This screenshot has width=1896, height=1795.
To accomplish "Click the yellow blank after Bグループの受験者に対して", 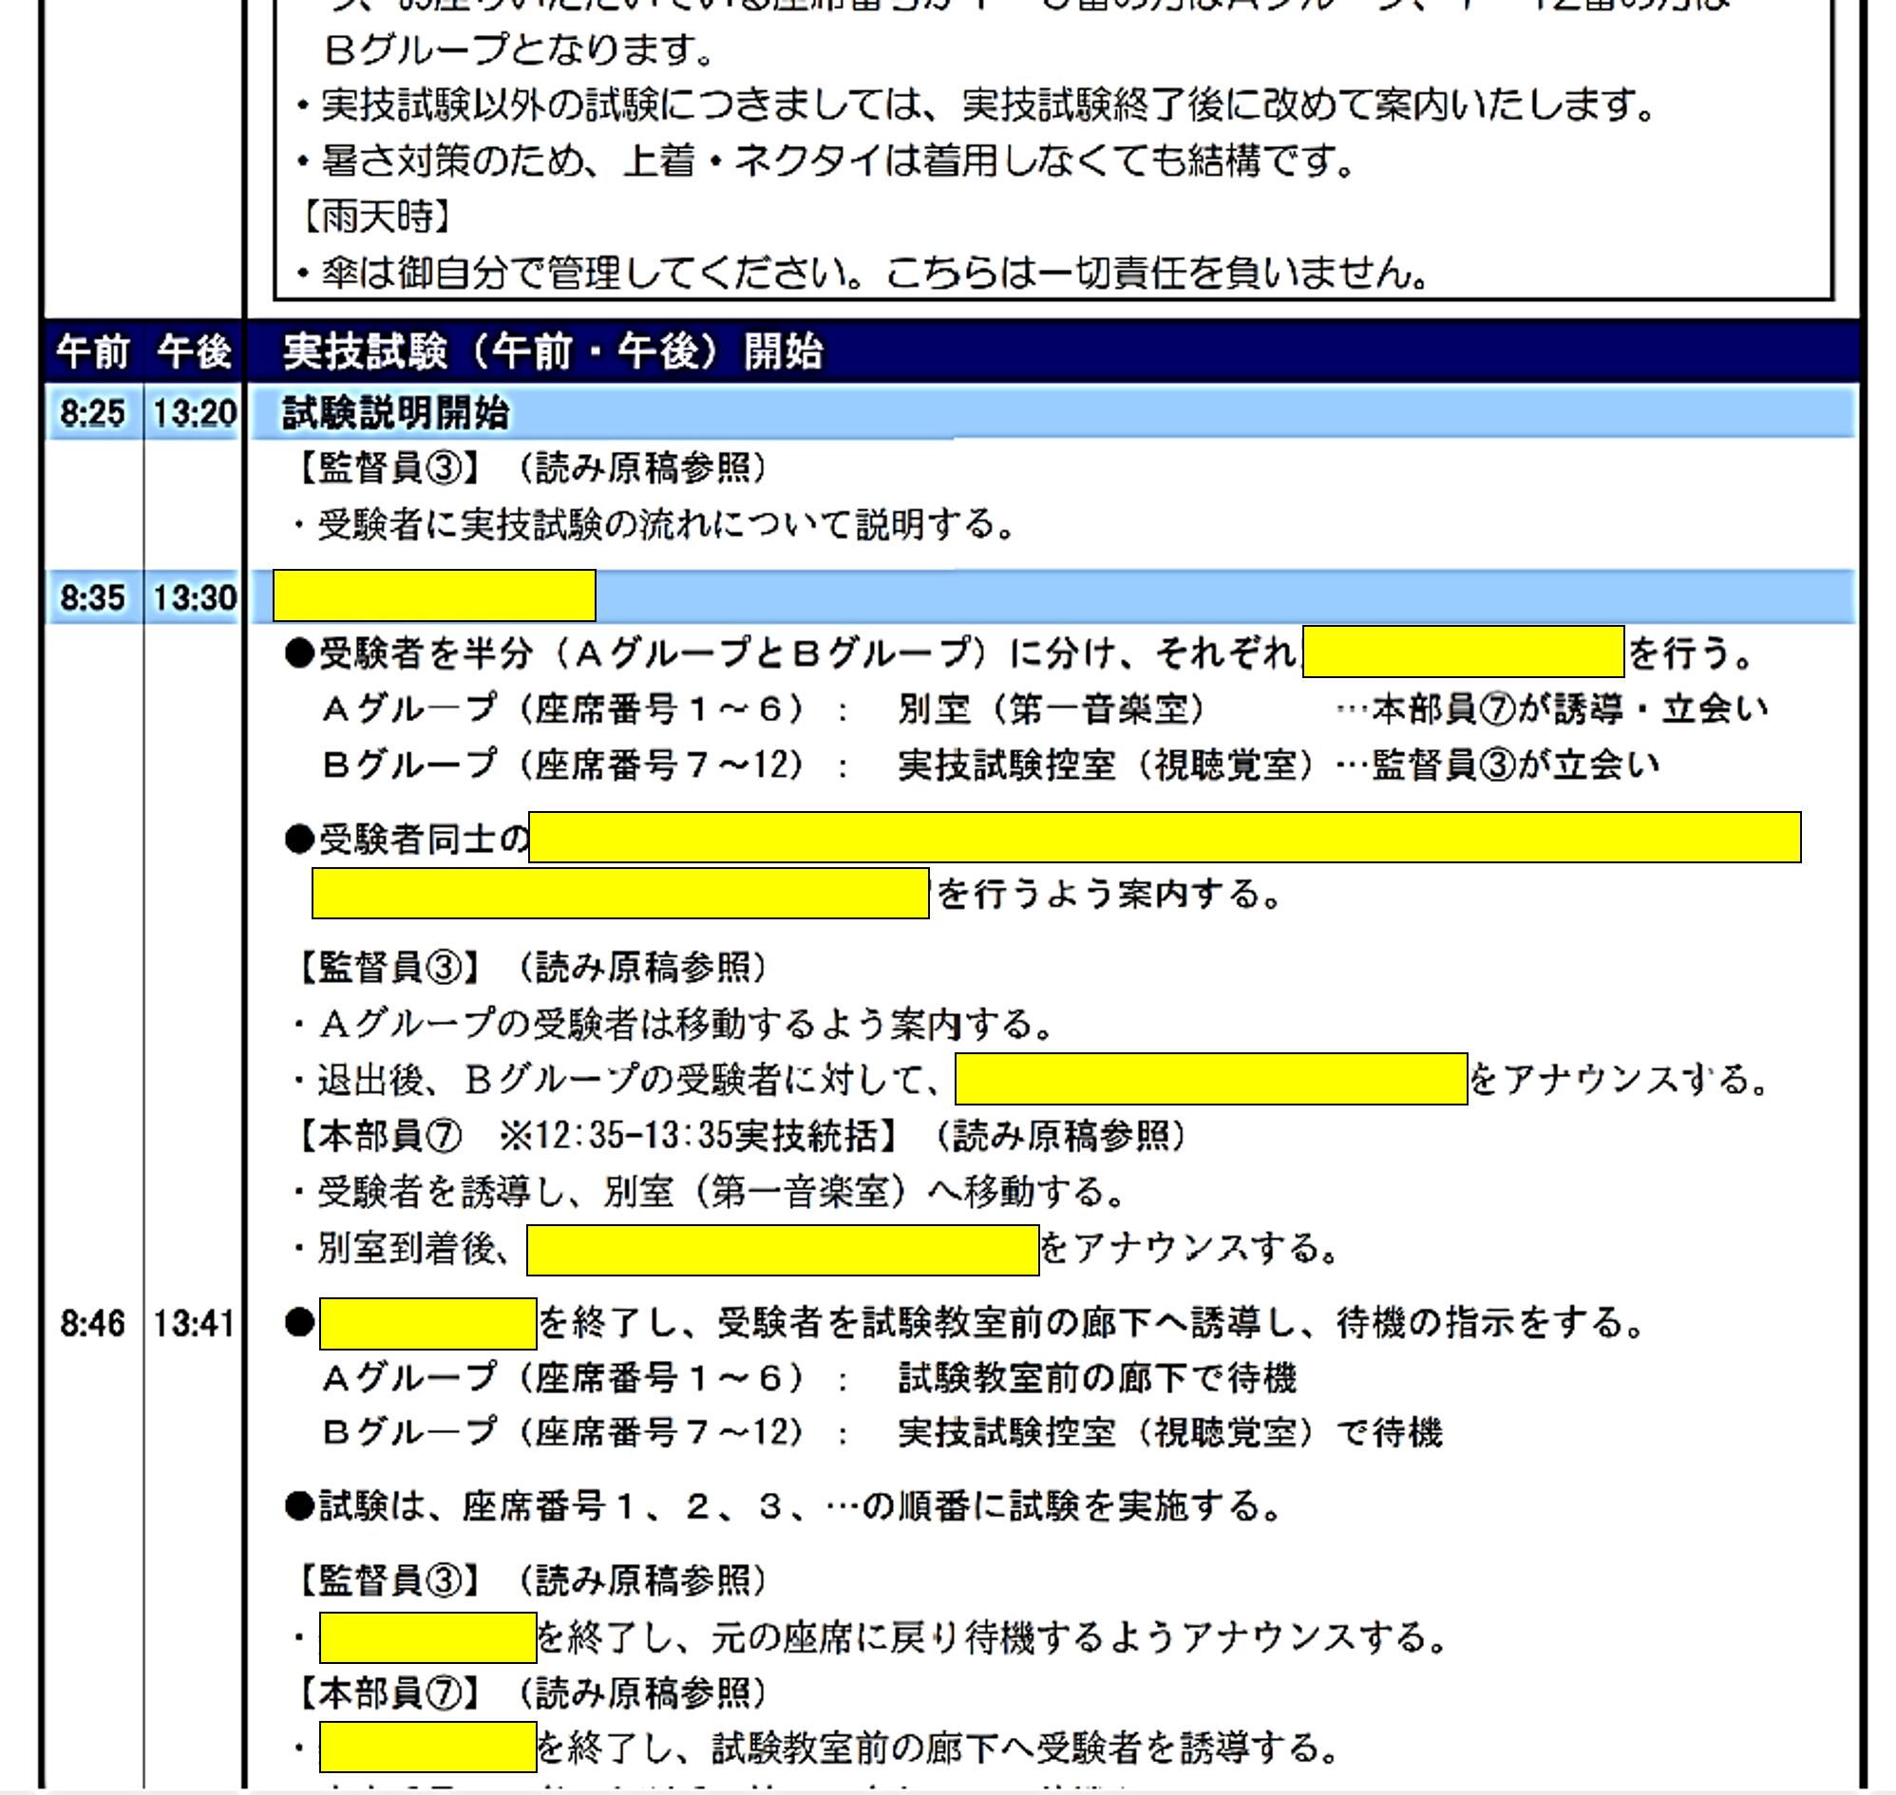I will (x=1211, y=1079).
